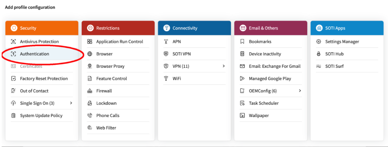388x147 pixels.
Task: Click the Antivirus Protection icon
Action: pyautogui.click(x=13, y=41)
